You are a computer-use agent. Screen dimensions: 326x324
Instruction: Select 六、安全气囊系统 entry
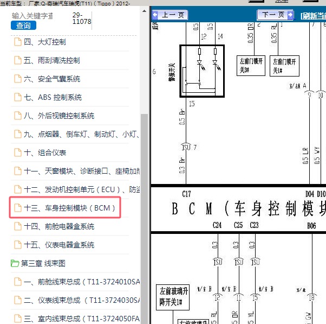pos(52,79)
